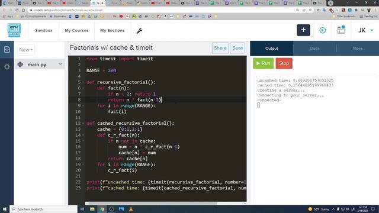This screenshot has width=379, height=213.
Task: Go to the browser home page
Action: (x=23, y=10)
